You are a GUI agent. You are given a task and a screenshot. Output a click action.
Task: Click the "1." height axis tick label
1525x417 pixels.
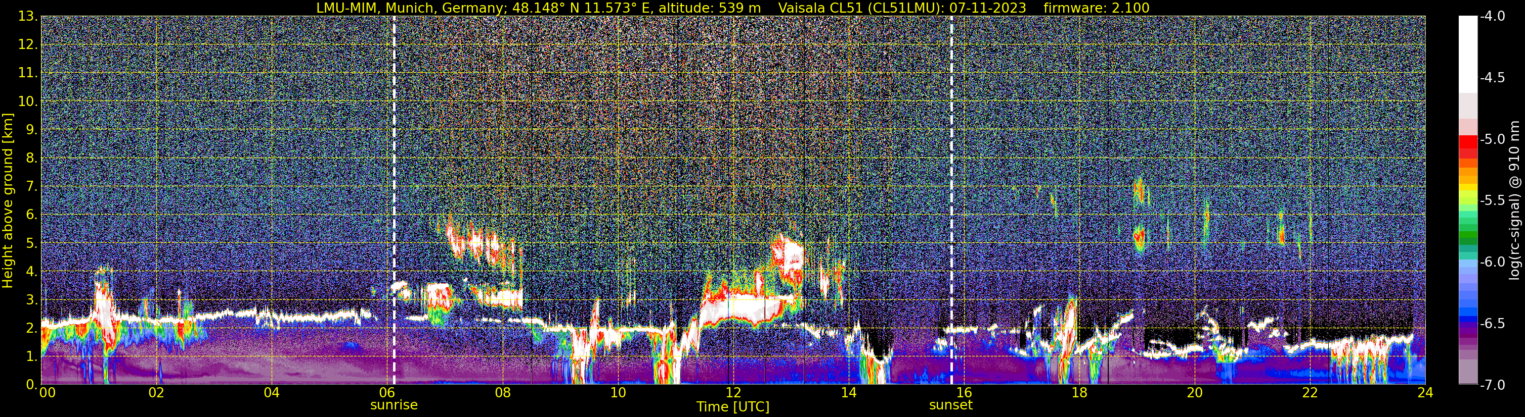[x=32, y=357]
